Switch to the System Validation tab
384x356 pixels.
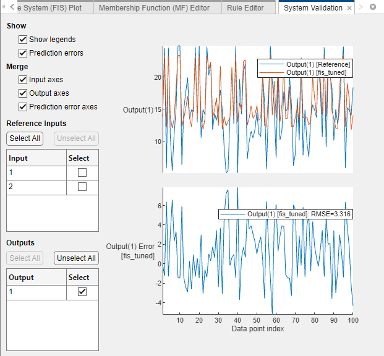pyautogui.click(x=313, y=8)
